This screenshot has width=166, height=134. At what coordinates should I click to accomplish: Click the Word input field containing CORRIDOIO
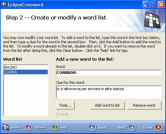[x=109, y=73]
